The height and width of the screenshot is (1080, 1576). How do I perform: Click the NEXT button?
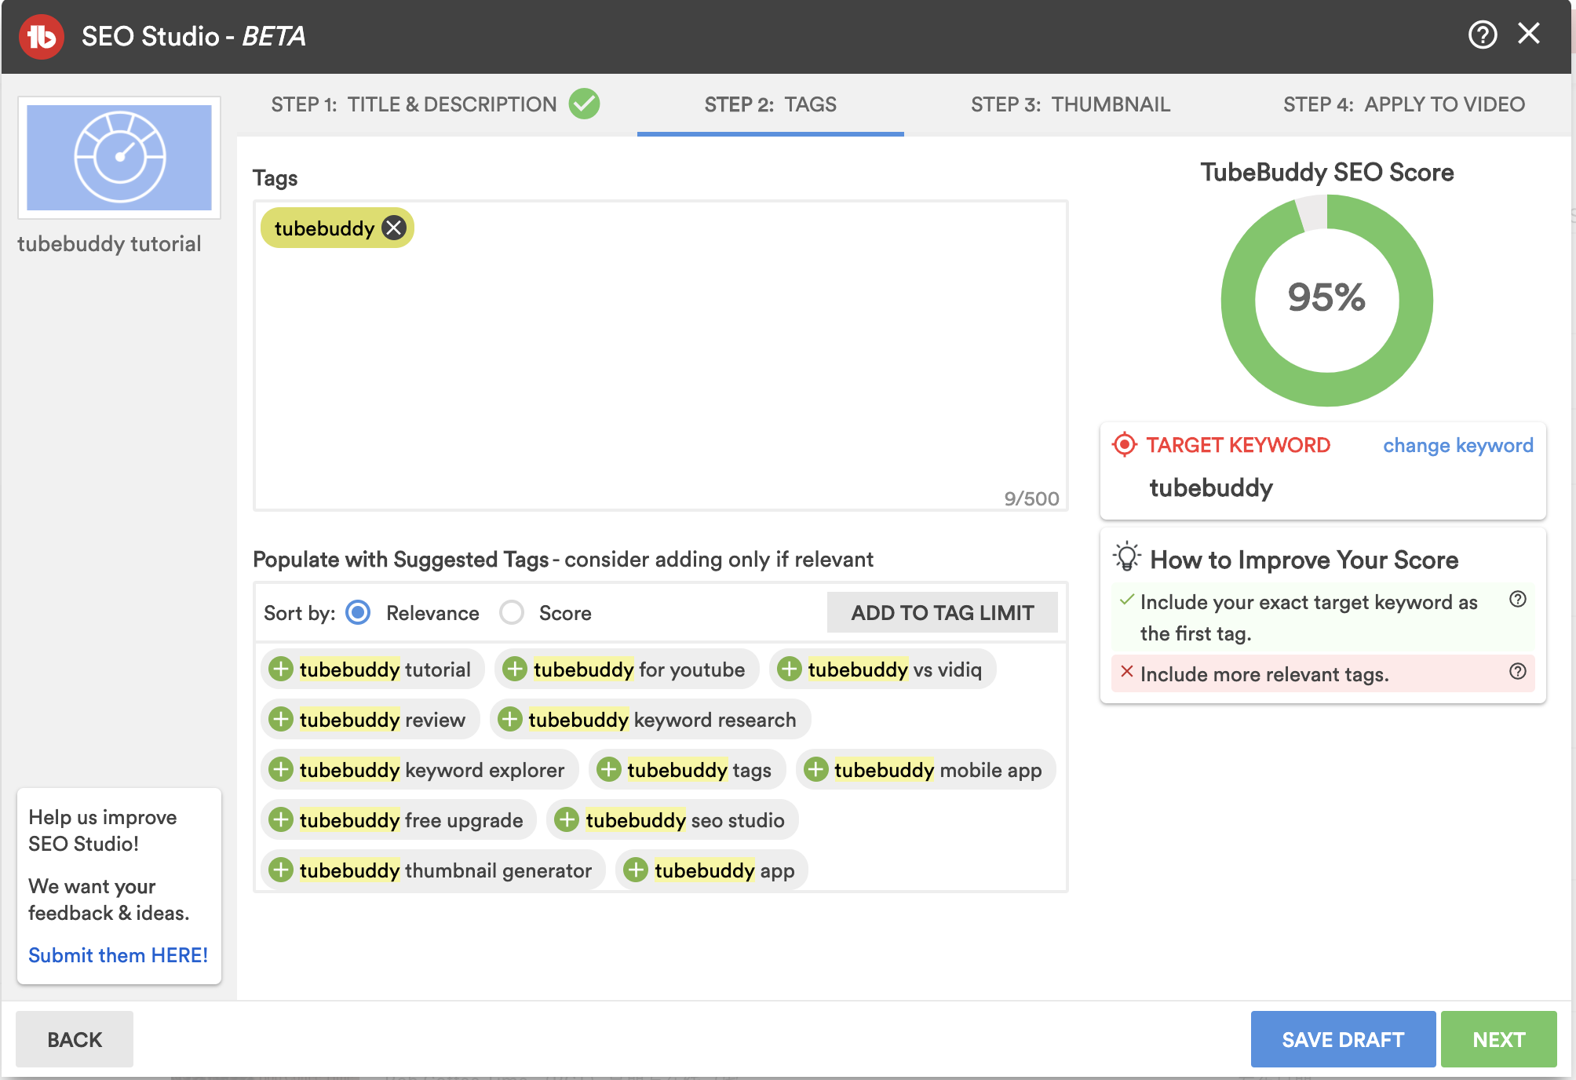[x=1498, y=1039]
